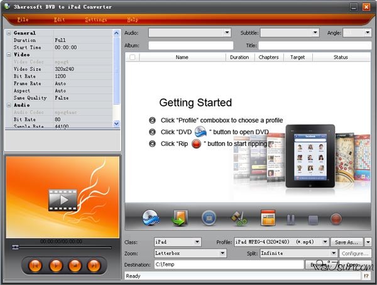The image size is (377, 285).
Task: Click the Album input field
Action: coord(191,45)
